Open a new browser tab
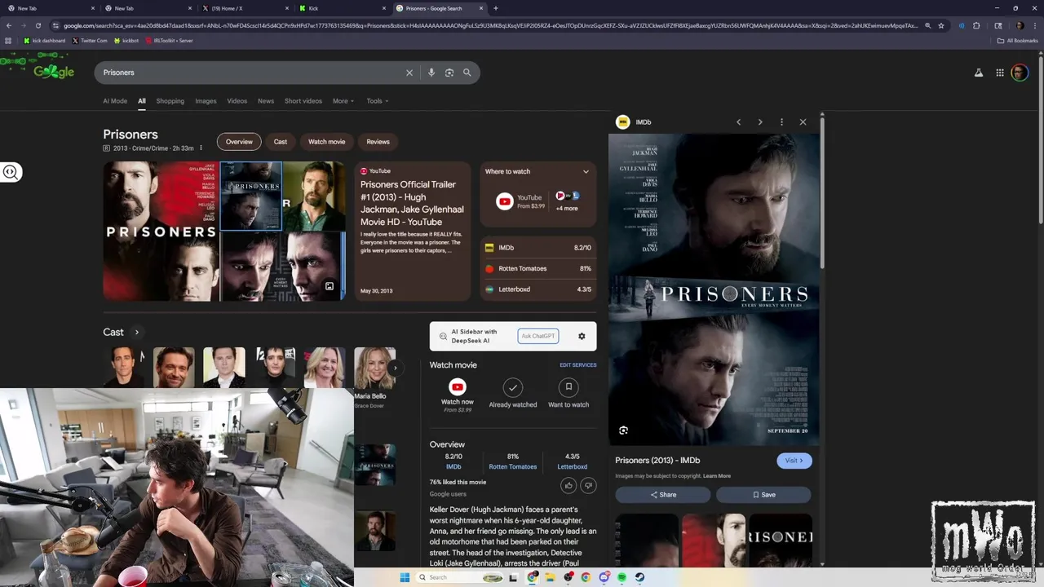1044x587 pixels. click(496, 8)
